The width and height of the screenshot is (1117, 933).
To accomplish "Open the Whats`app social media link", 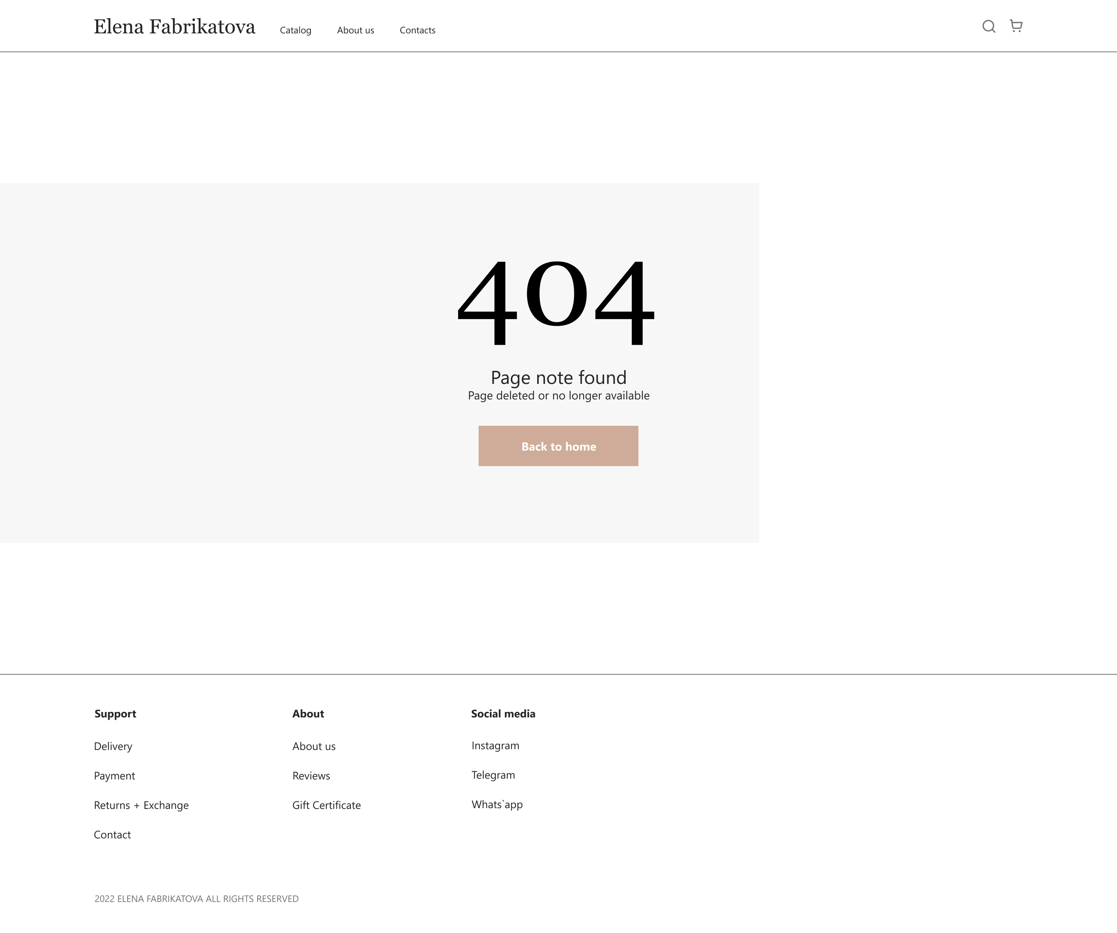I will click(497, 804).
